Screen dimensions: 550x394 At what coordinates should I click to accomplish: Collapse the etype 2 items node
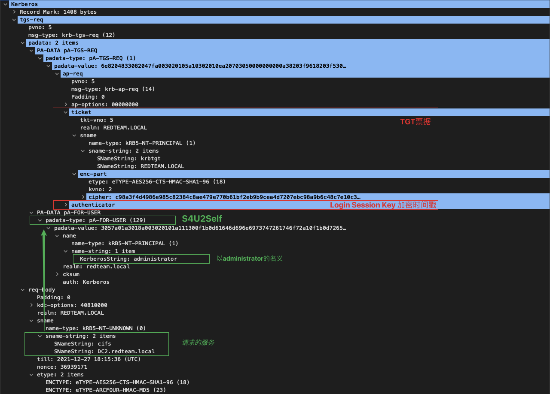coord(31,375)
